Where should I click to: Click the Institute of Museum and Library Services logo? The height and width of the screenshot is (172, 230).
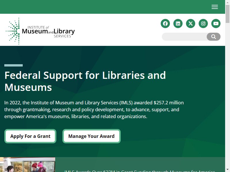40,31
